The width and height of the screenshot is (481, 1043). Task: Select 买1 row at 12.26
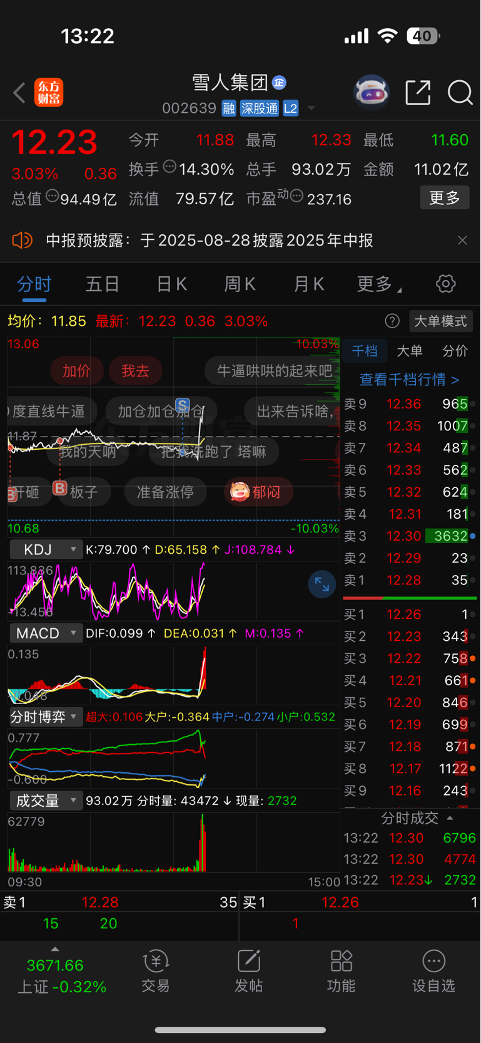click(x=410, y=615)
